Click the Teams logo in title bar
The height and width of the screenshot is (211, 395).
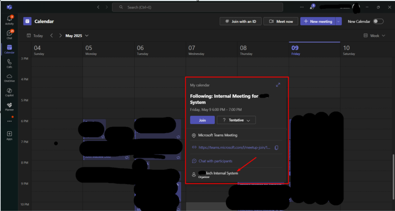(9, 7)
